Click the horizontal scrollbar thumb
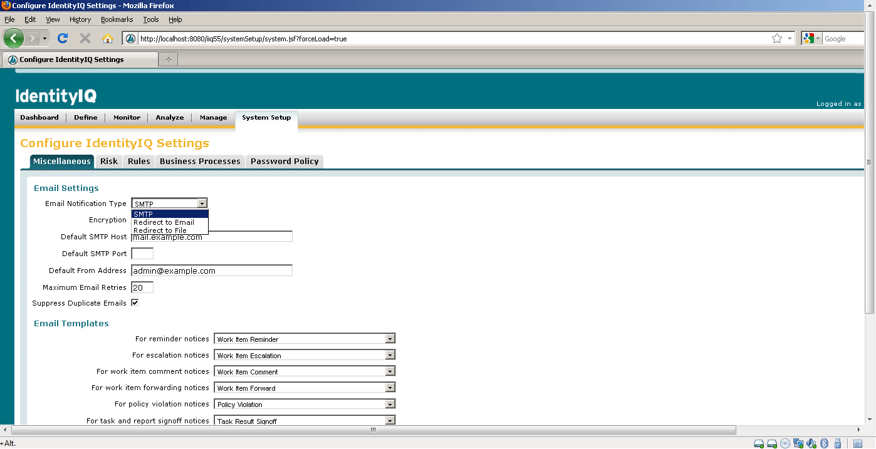Screen dimensions: 876x449 click(373, 430)
